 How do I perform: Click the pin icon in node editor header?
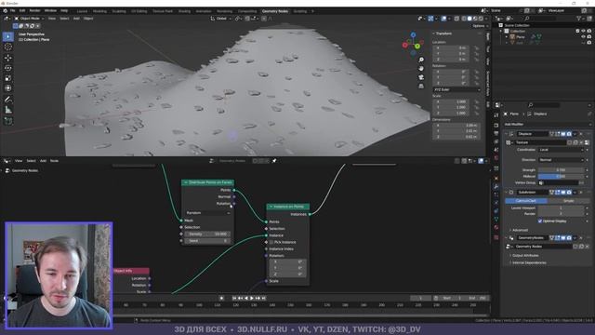pos(274,161)
